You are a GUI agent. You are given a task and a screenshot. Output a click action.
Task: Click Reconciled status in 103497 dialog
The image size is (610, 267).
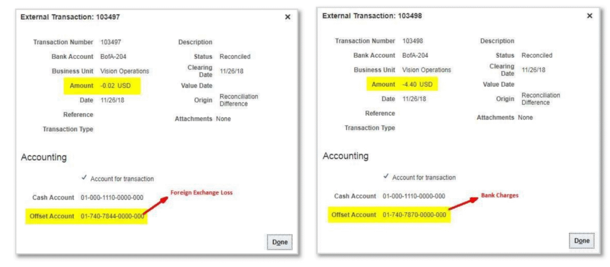click(235, 57)
